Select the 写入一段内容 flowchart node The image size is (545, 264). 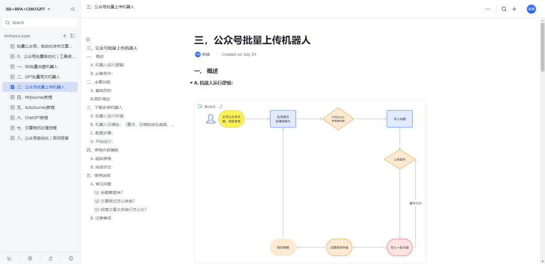point(400,247)
